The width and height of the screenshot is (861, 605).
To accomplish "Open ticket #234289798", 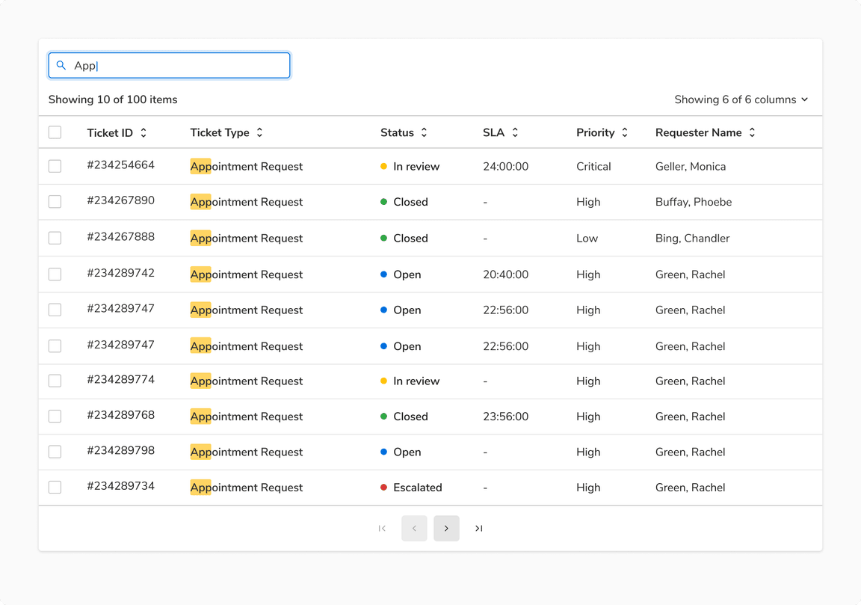I will (121, 451).
